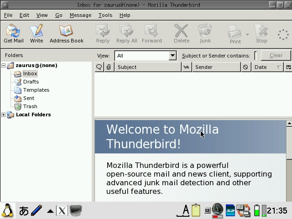The width and height of the screenshot is (292, 219).
Task: Click the Write new message icon
Action: [36, 34]
